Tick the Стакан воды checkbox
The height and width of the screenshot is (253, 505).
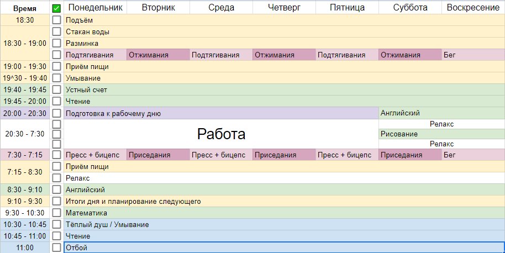point(56,31)
